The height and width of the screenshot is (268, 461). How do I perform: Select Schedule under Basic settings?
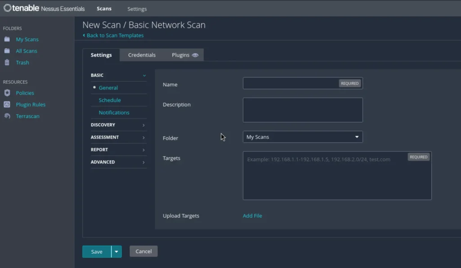pyautogui.click(x=109, y=100)
